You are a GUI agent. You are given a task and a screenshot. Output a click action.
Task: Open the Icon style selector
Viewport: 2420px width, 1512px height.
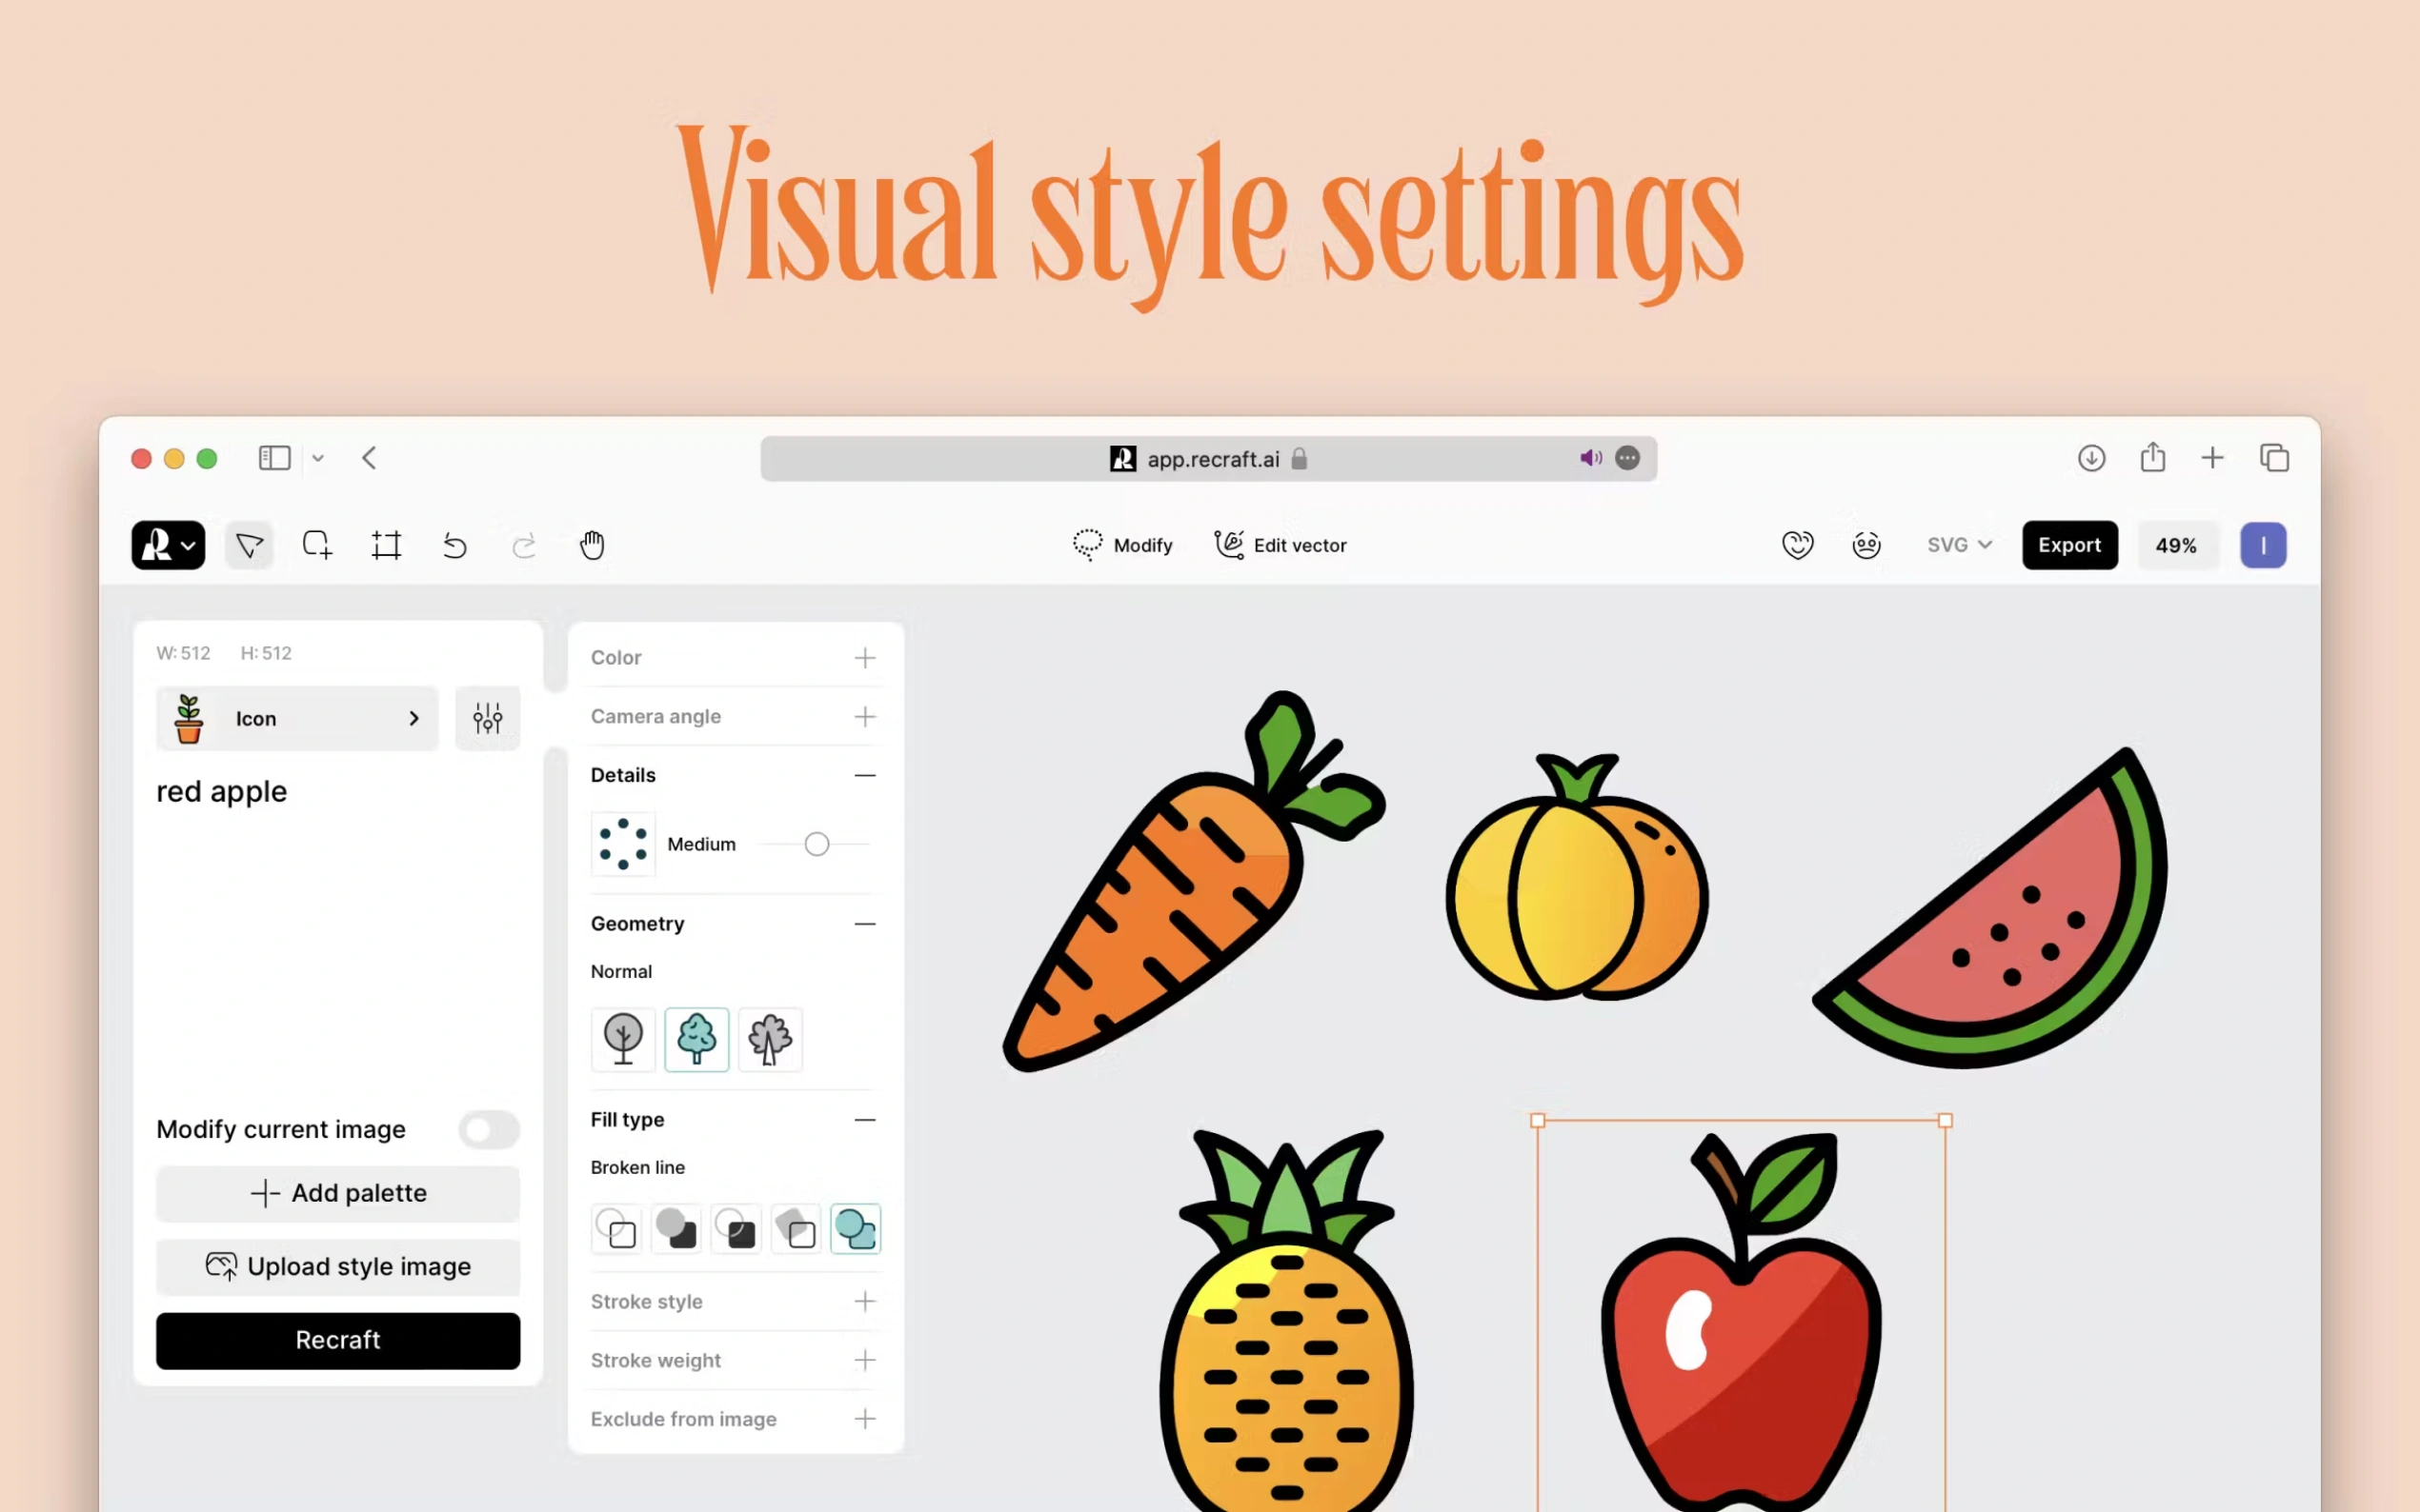[297, 718]
